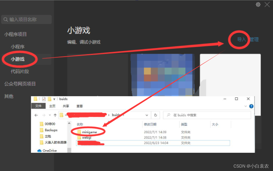Click the Explorer back arrow
This screenshot has width=273, height=171.
pos(36,115)
